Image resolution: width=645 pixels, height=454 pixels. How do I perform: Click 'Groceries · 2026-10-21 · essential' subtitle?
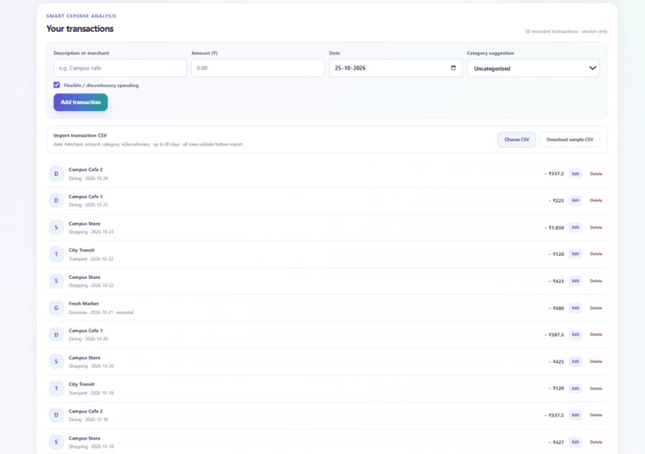point(101,313)
